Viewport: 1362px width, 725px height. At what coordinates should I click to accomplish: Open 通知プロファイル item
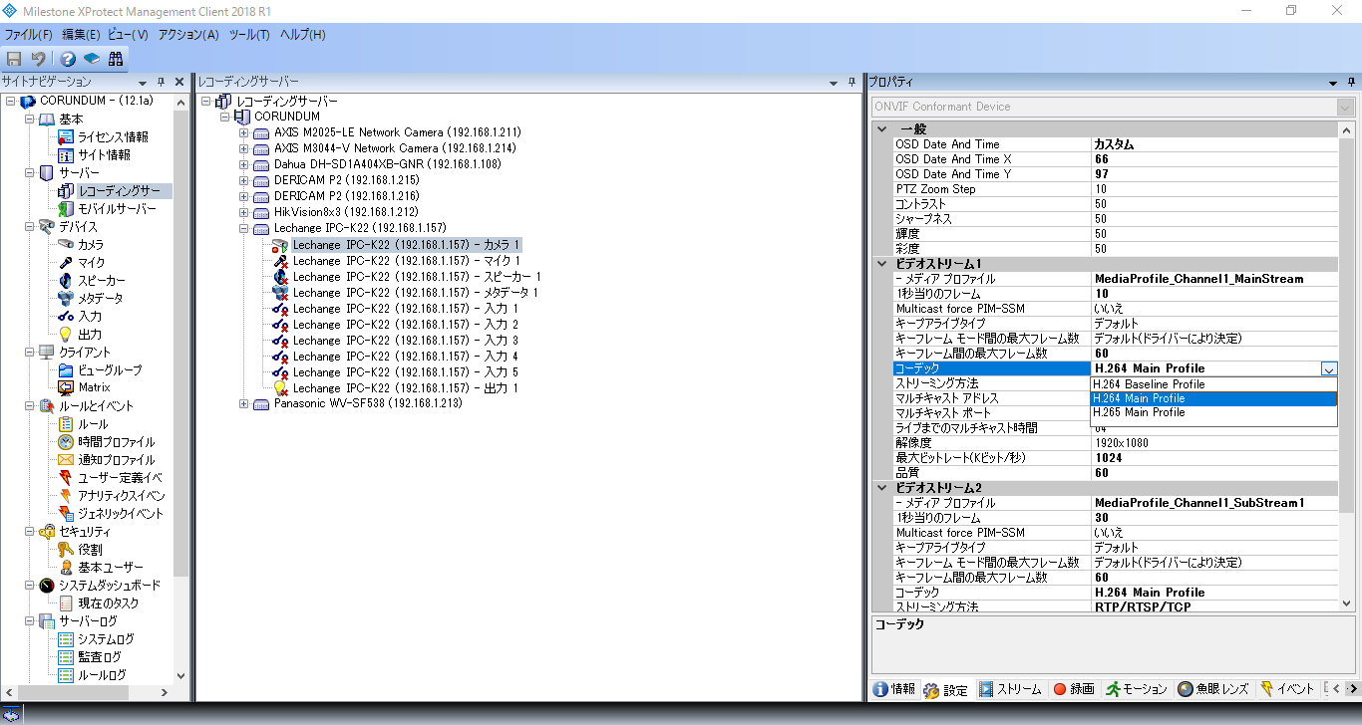[x=117, y=460]
